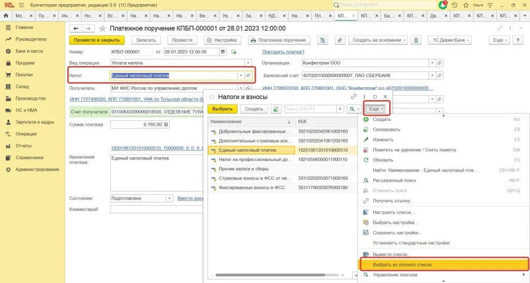530x283 pixels.
Task: Select Прочие налоги и сборы row
Action: 282,169
